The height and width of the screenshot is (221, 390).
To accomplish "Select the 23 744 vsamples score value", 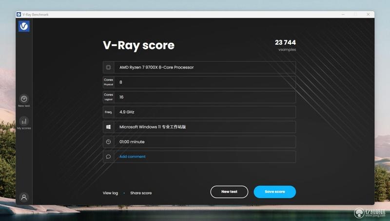I will tap(285, 42).
